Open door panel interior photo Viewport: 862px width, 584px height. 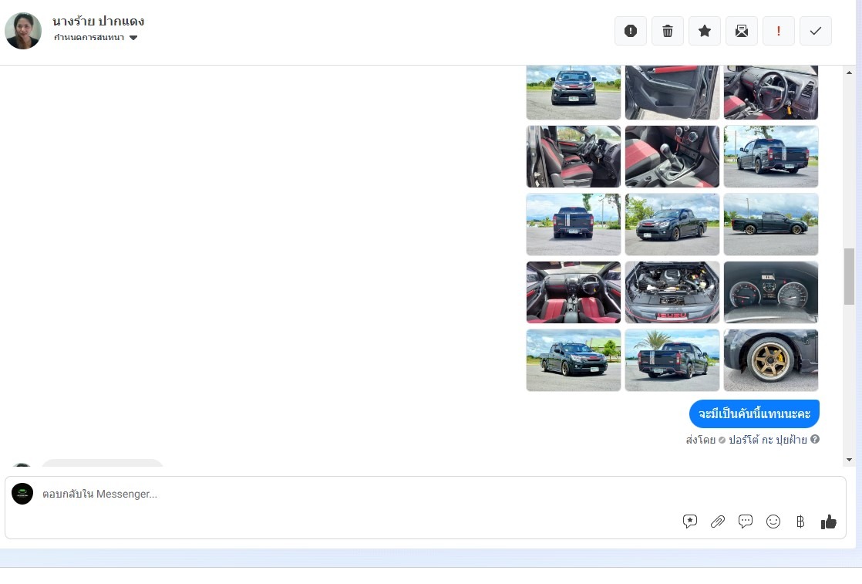672,92
